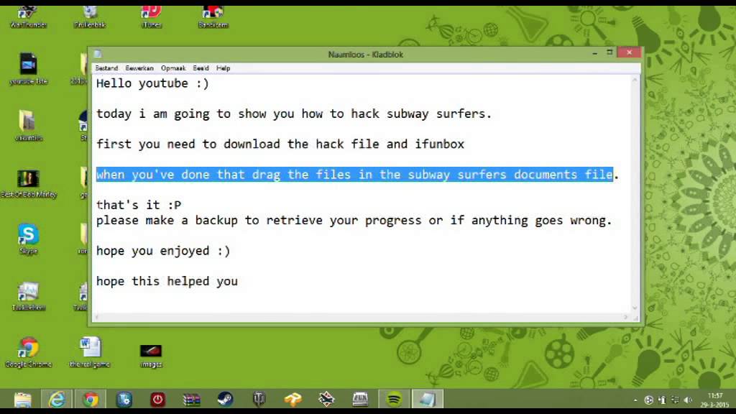
Task: Open the taskbar clock showing 11:57
Action: pos(715,400)
